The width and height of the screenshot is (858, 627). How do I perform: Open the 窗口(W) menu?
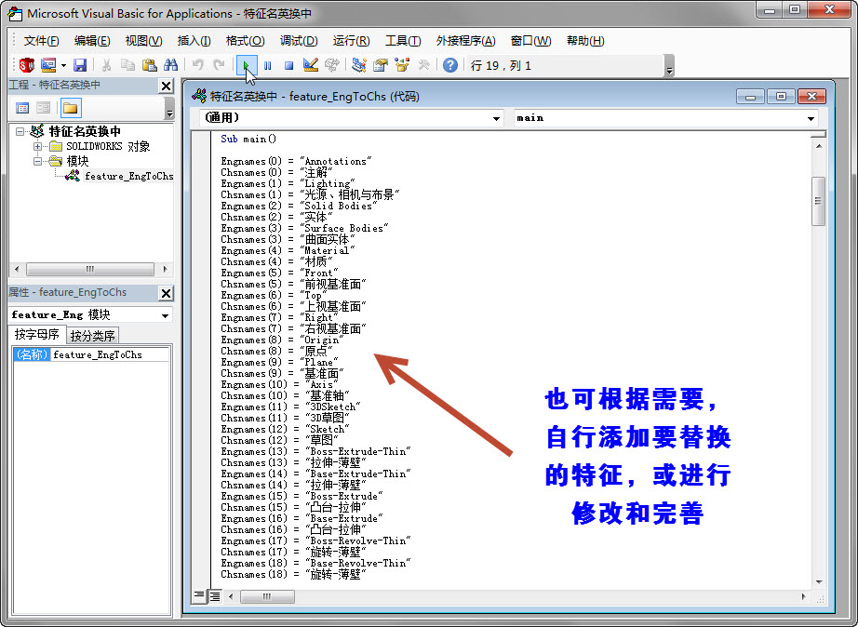(530, 41)
